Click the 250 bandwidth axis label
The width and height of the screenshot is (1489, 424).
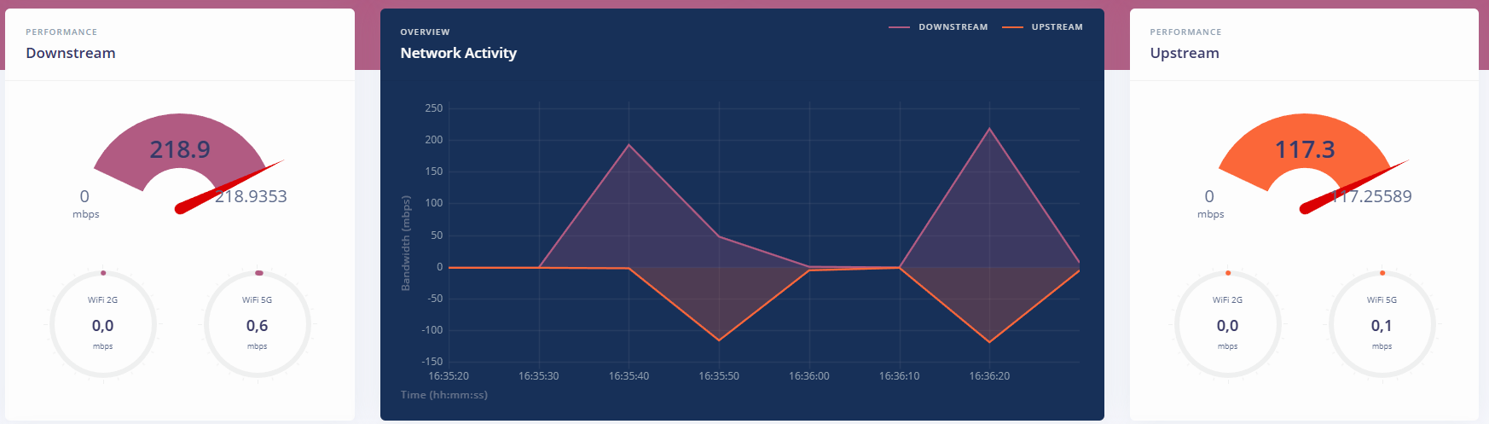pos(434,108)
